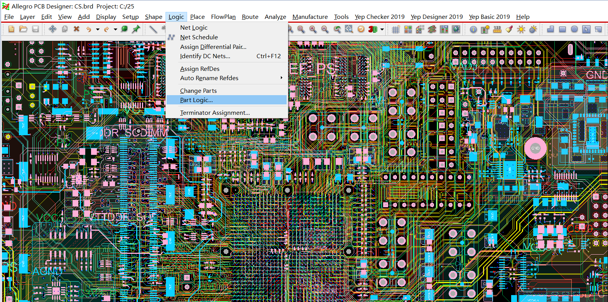Activate the Copy tool icon
This screenshot has width=608, height=302.
coord(64,29)
